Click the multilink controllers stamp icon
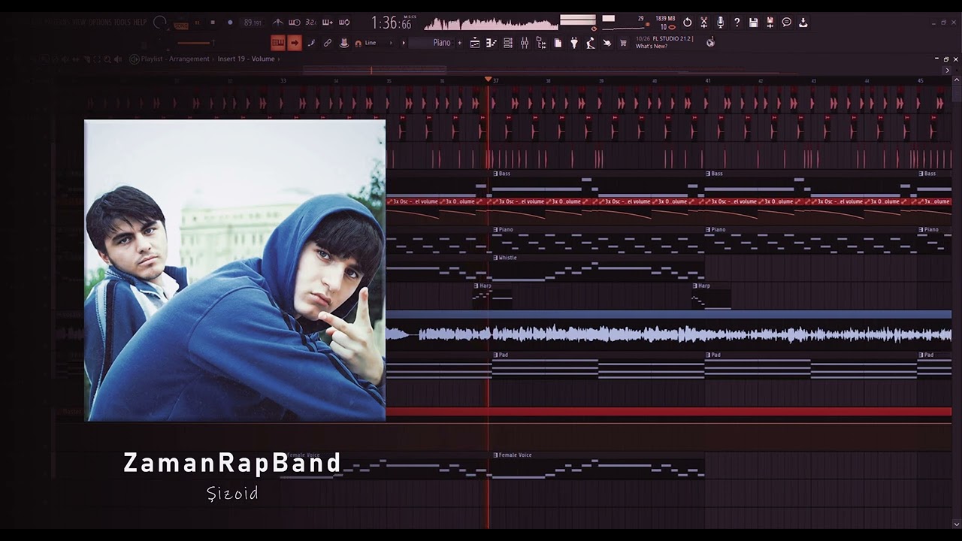Image resolution: width=962 pixels, height=541 pixels. pyautogui.click(x=343, y=43)
